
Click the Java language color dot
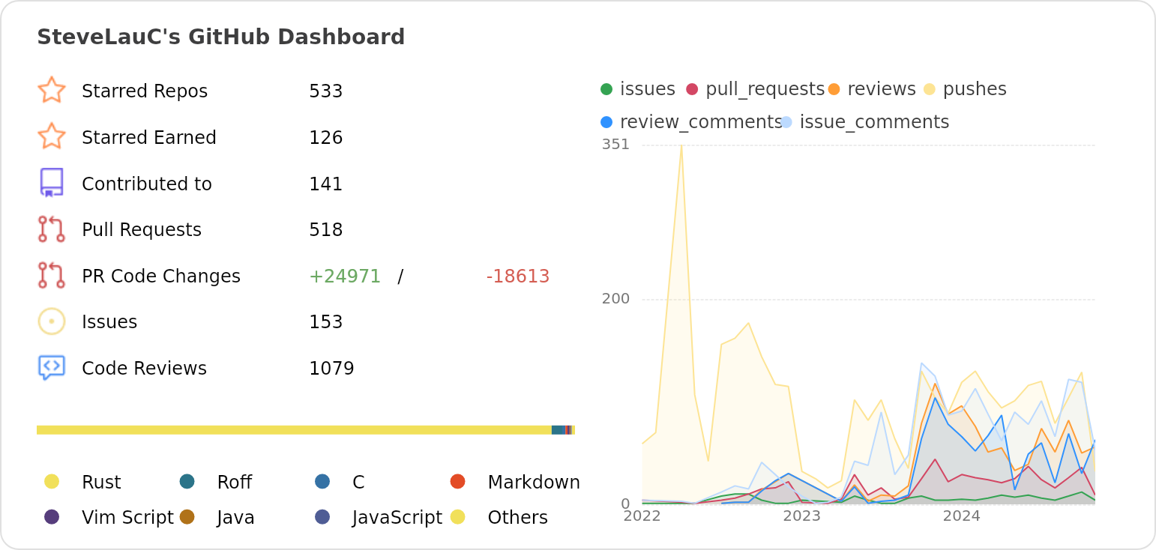[x=187, y=516]
